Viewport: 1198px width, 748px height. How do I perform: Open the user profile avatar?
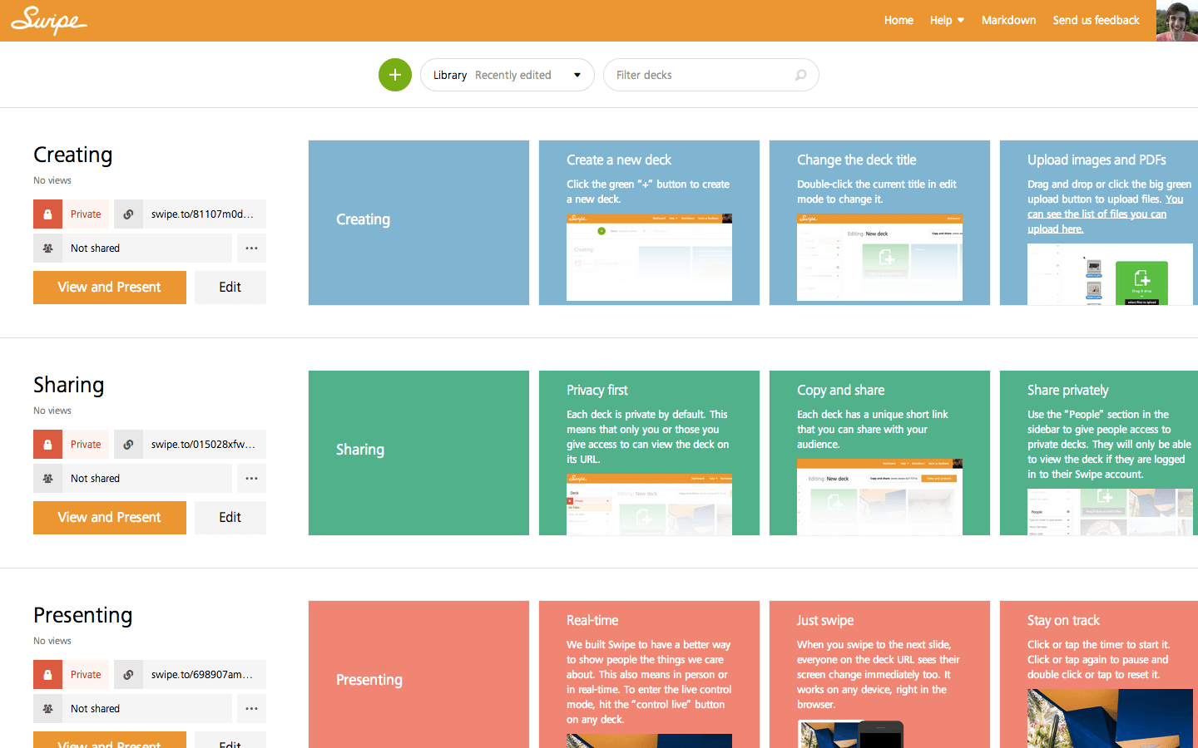[1176, 21]
